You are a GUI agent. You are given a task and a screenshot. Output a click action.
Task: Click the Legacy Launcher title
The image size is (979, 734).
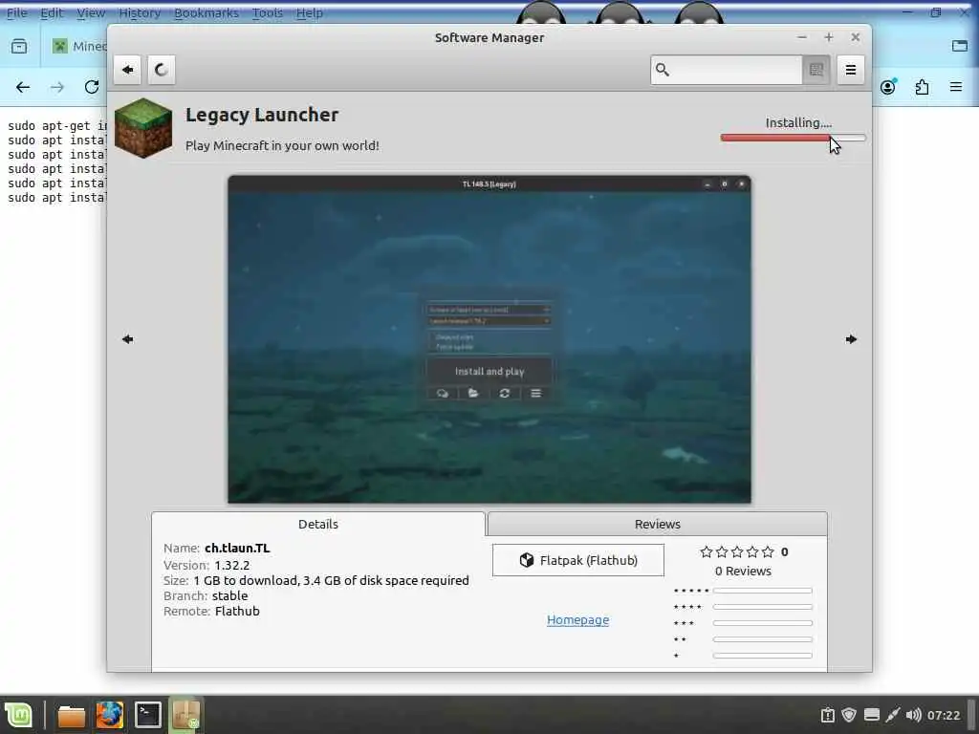tap(262, 115)
